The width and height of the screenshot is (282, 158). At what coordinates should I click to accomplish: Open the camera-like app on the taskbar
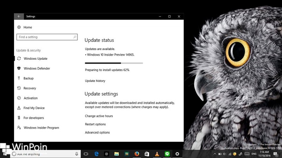coord(106,154)
